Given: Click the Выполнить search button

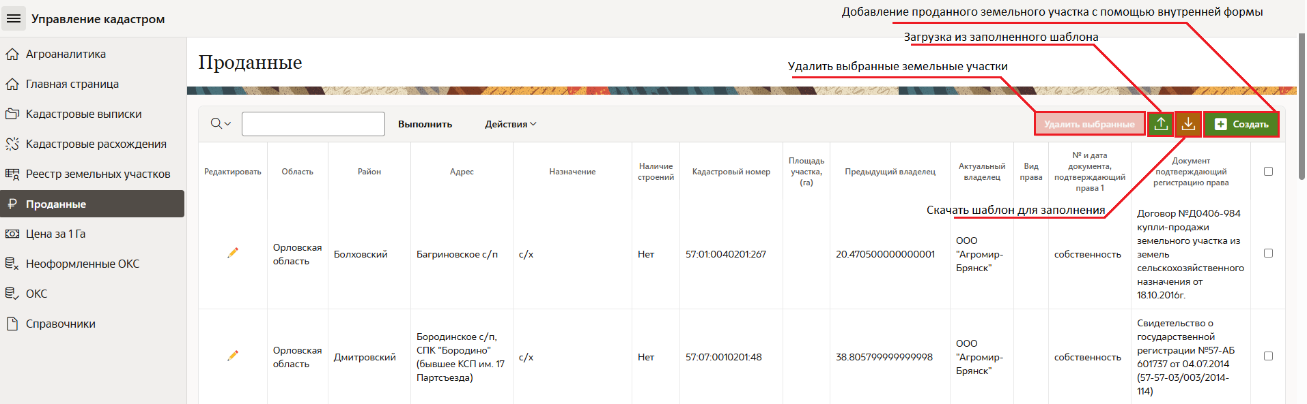Looking at the screenshot, I should (425, 124).
